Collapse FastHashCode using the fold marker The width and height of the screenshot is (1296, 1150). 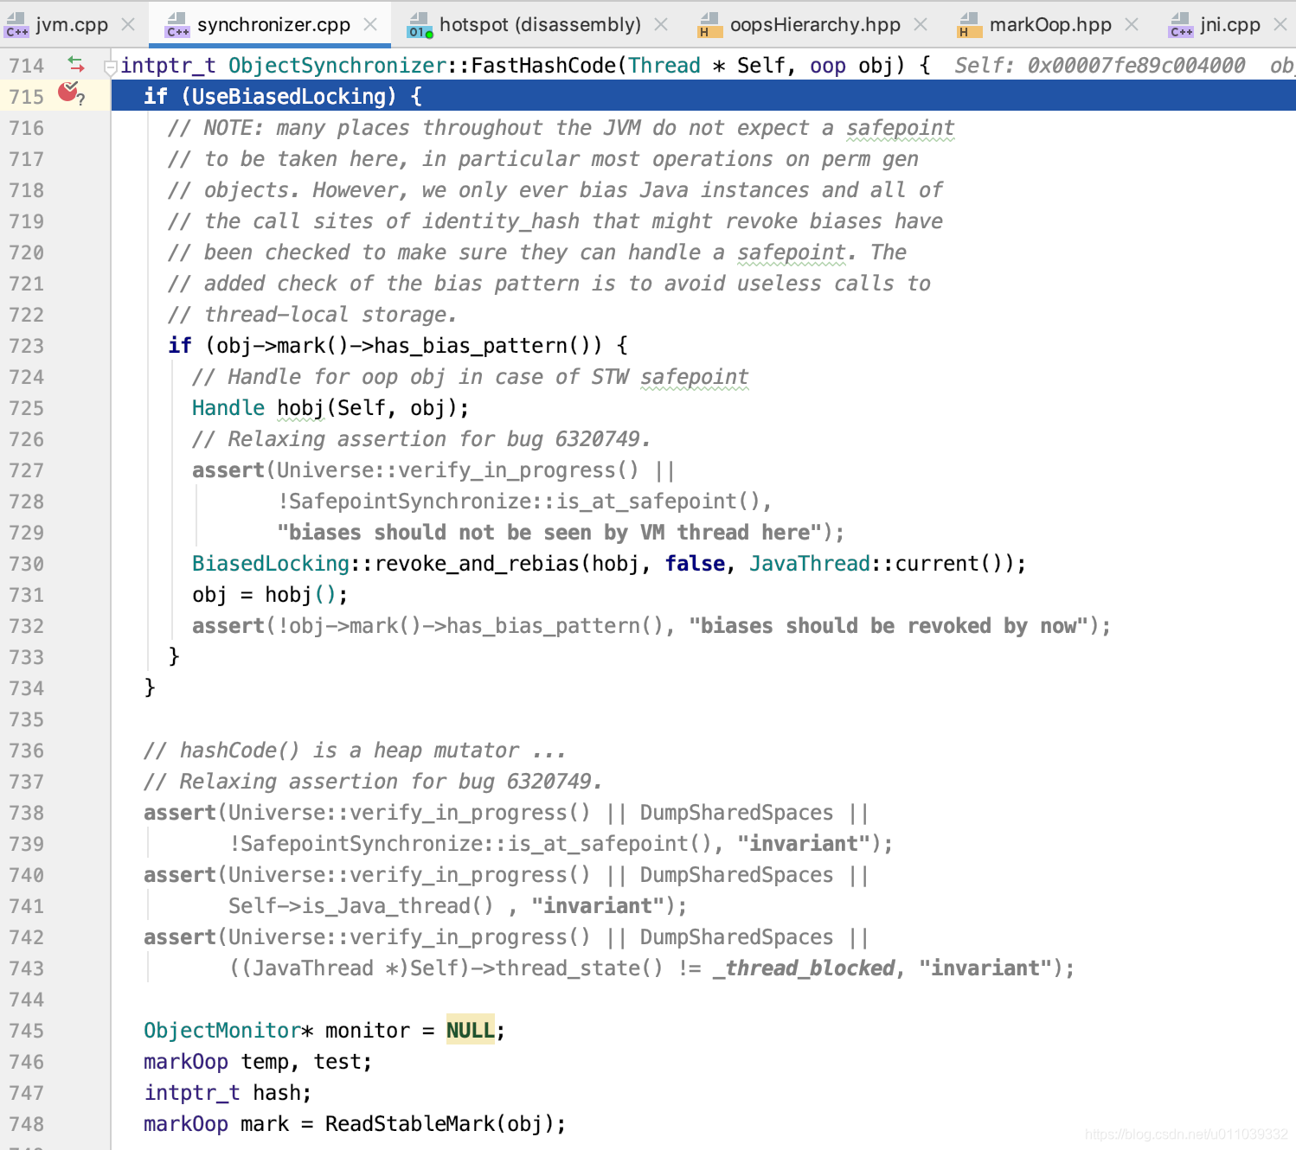point(110,65)
